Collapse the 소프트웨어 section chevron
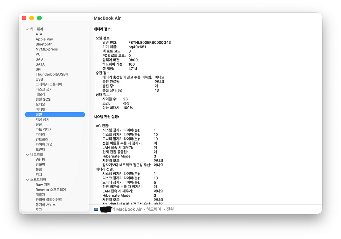341x239 pixels. tap(27, 180)
